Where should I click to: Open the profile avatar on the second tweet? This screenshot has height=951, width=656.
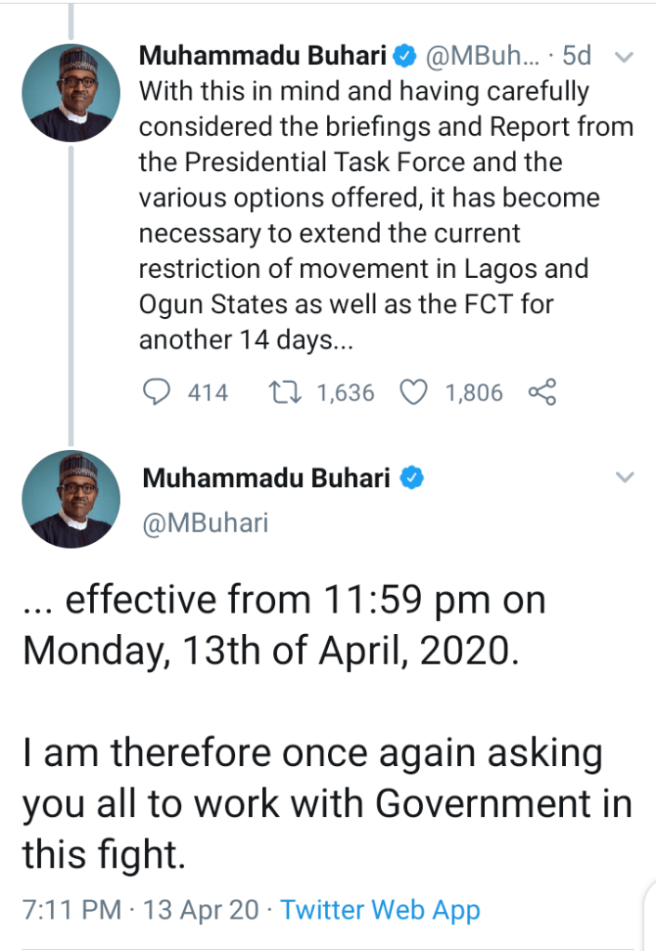point(71,499)
